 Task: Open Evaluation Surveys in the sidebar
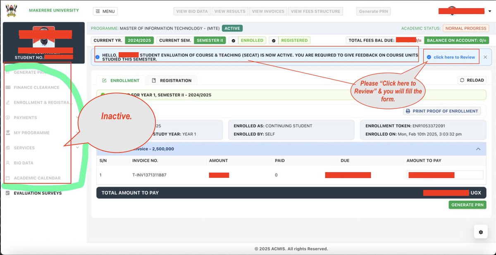[37, 193]
